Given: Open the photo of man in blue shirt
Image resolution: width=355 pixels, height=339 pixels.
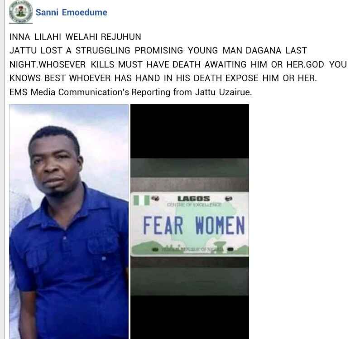Looking at the screenshot, I should (x=69, y=222).
